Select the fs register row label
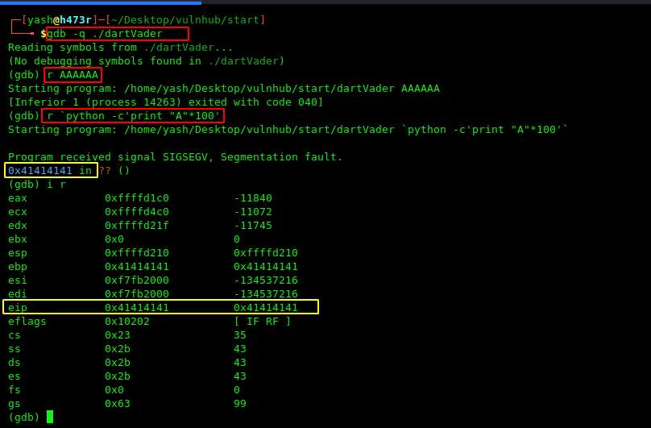Viewport: 651px width, 428px height. [x=15, y=390]
